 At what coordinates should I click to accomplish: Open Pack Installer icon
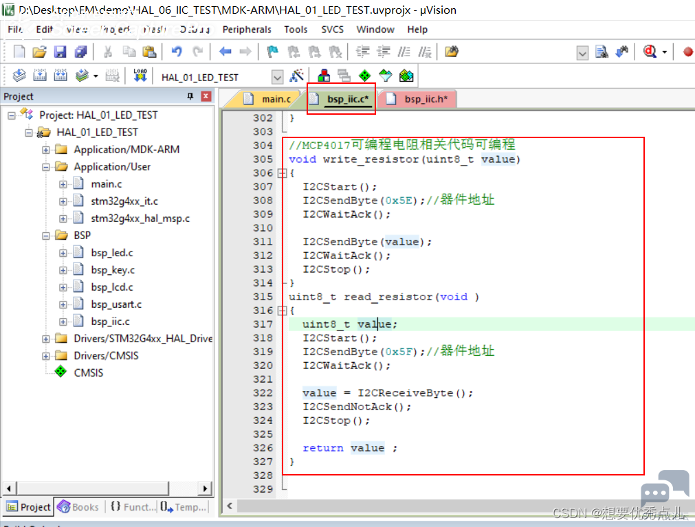[x=406, y=76]
